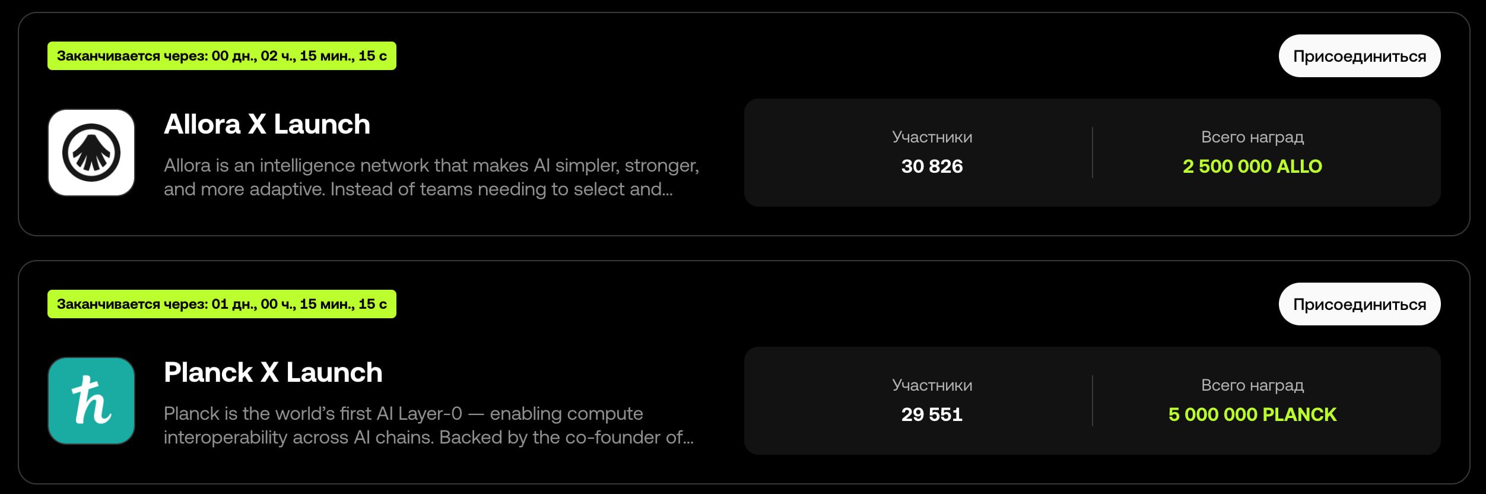Viewport: 1486px width, 494px height.
Task: Join the Allora X Launch campaign
Action: point(1359,56)
